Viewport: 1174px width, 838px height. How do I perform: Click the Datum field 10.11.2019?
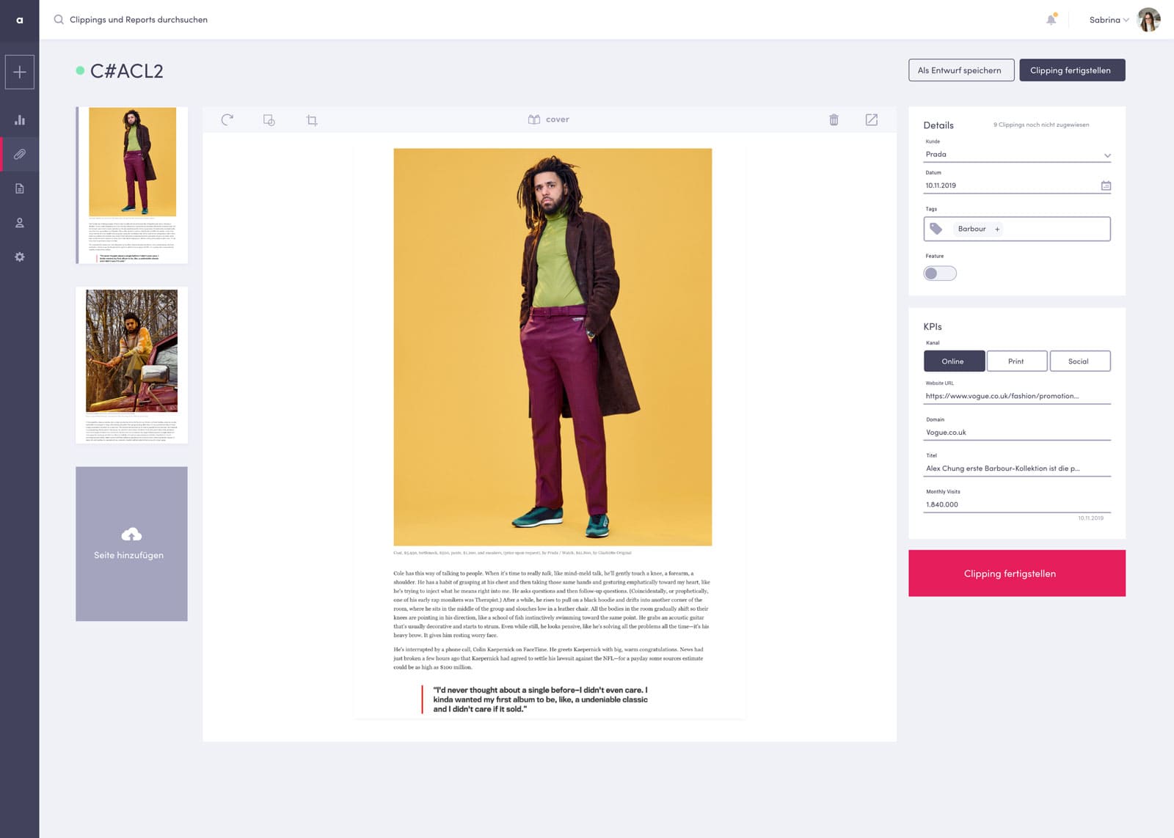(1017, 185)
